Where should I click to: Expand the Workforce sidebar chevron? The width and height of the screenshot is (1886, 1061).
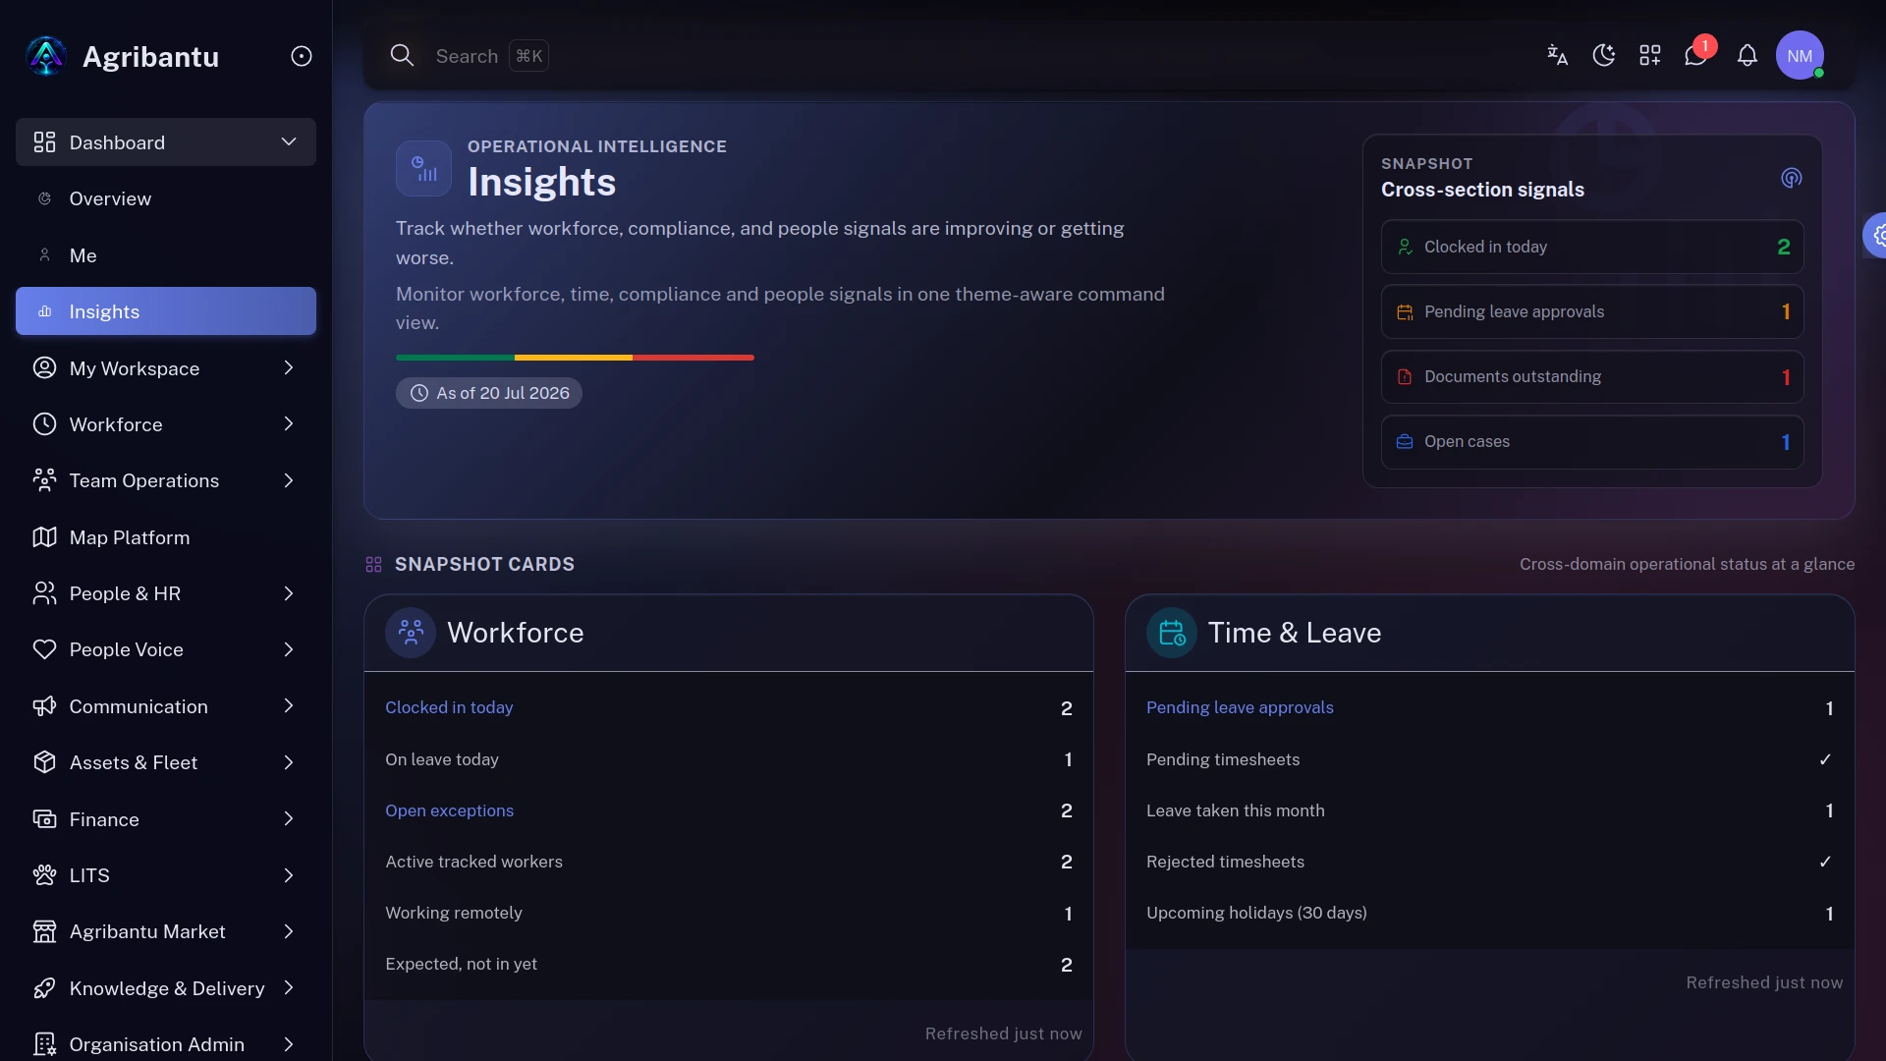pyautogui.click(x=289, y=423)
